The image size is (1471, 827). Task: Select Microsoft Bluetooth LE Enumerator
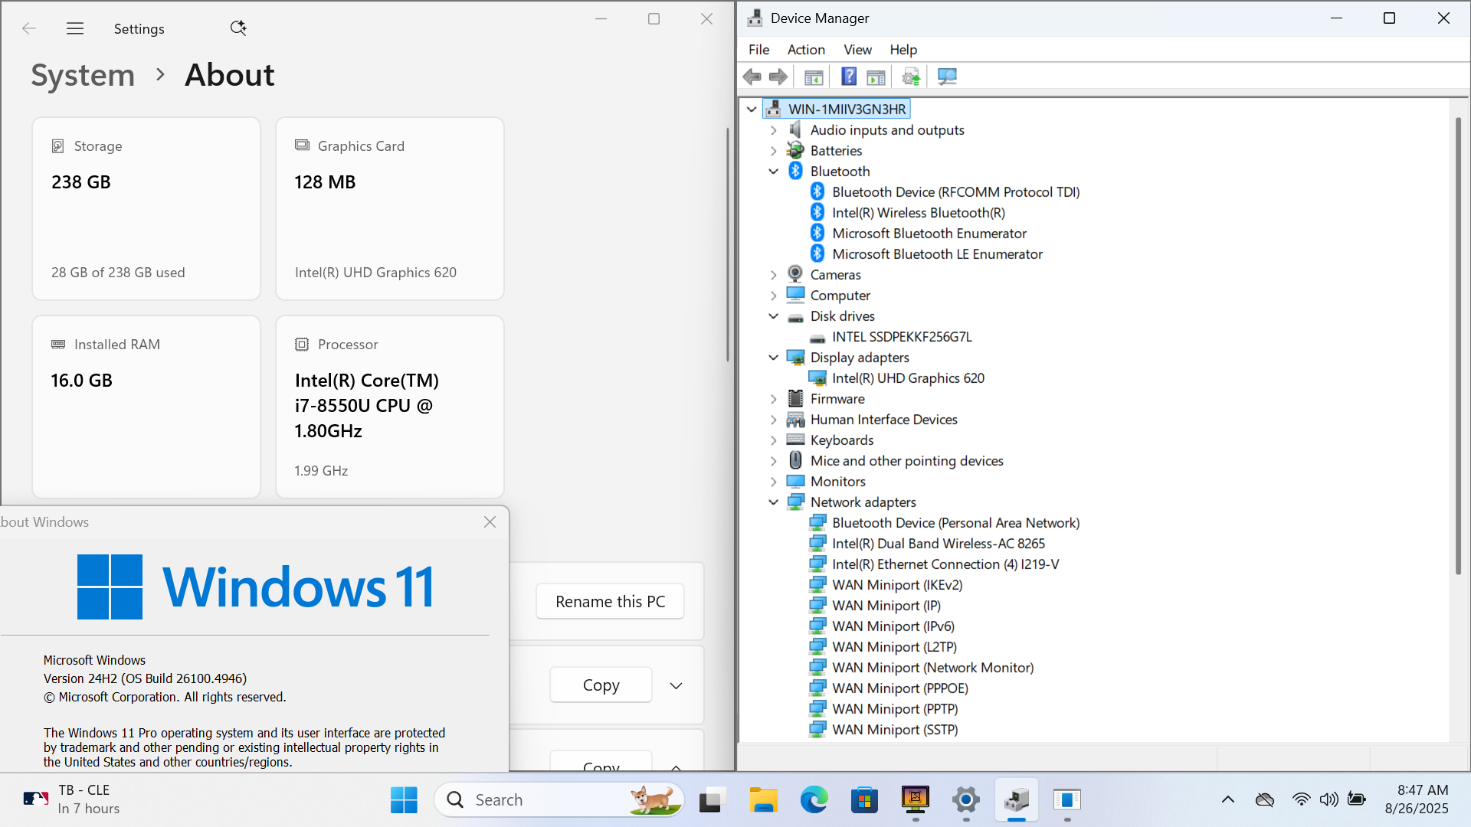tap(937, 254)
